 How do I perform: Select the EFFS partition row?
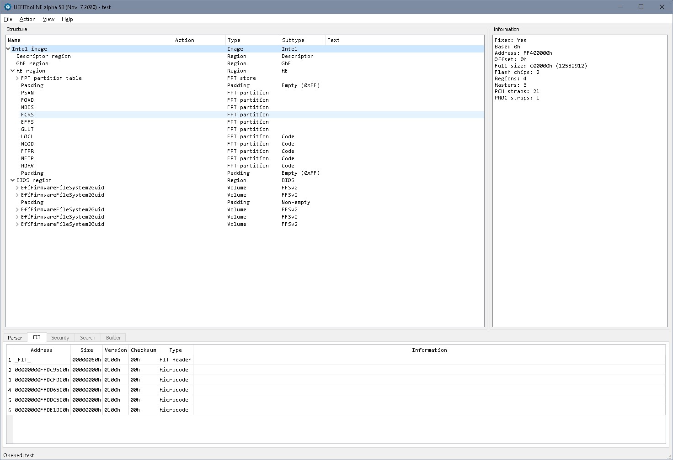pos(245,122)
